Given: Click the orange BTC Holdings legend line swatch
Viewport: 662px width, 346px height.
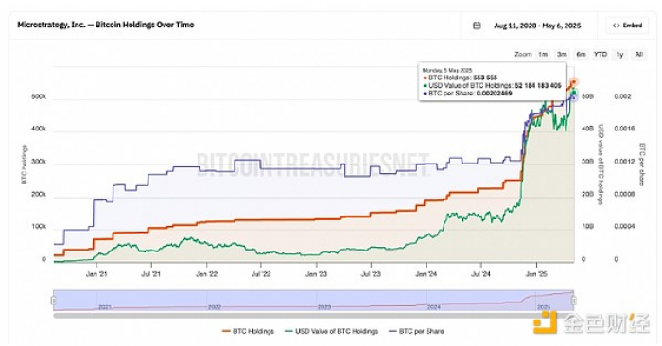Looking at the screenshot, I should [226, 331].
